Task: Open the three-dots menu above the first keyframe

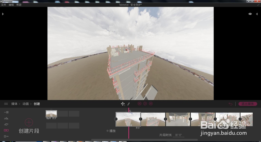Action: [126, 111]
